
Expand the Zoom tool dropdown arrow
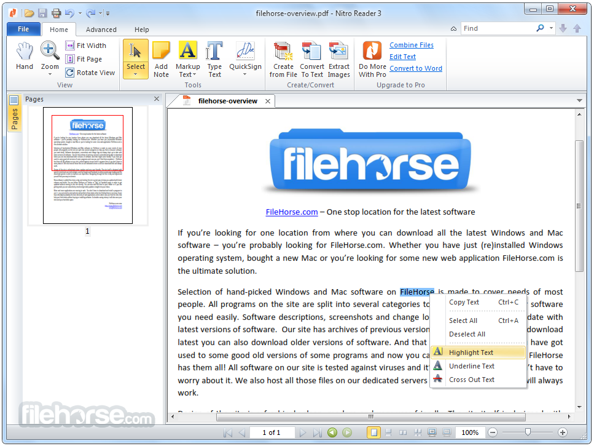50,74
